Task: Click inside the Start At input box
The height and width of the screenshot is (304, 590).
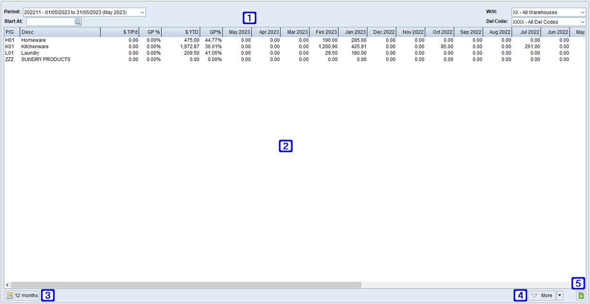Action: point(50,21)
